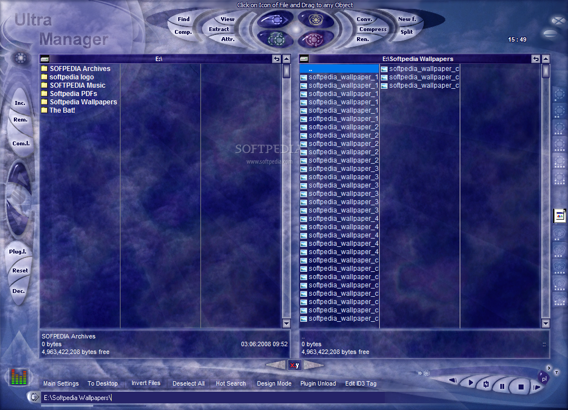This screenshot has height=410, width=568.
Task: Click the View button
Action: 228,19
